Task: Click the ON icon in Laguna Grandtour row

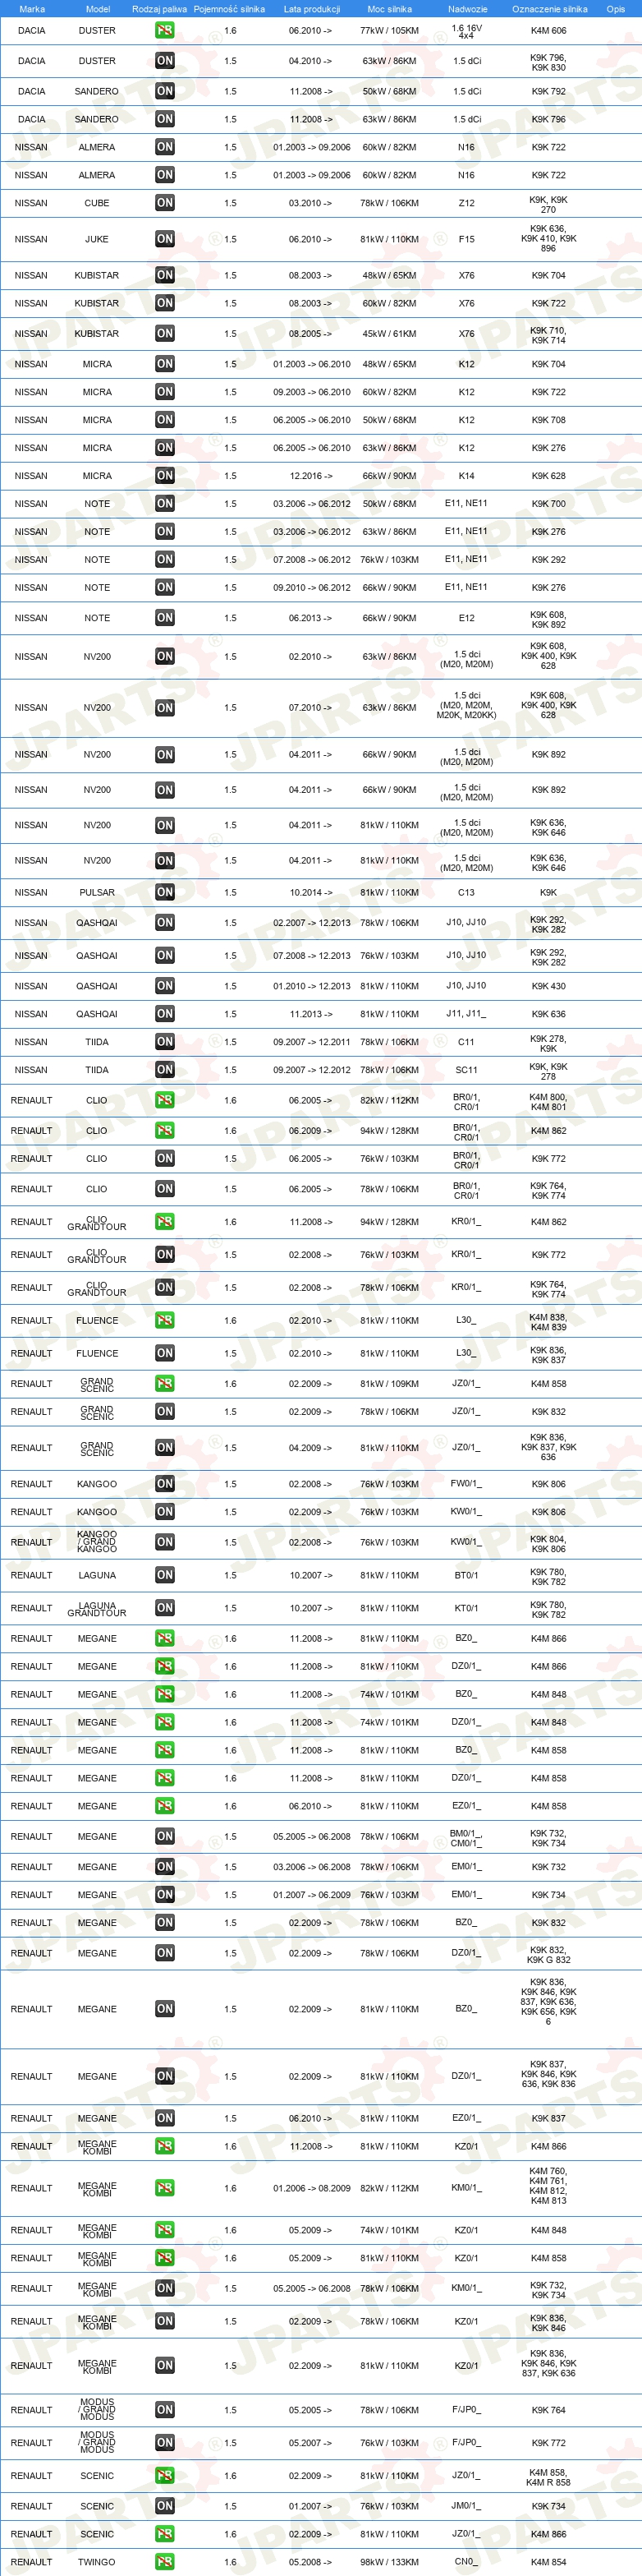Action: click(x=165, y=1608)
